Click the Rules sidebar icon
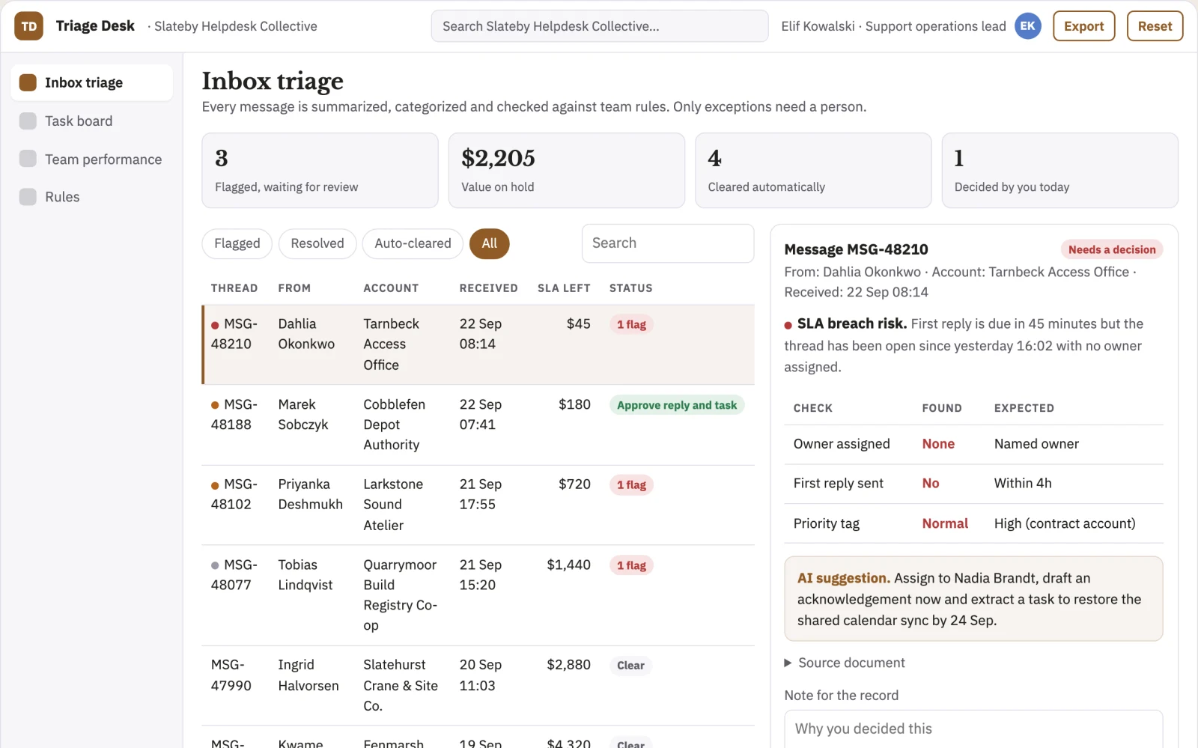Screen dimensions: 1198x748 pos(28,197)
